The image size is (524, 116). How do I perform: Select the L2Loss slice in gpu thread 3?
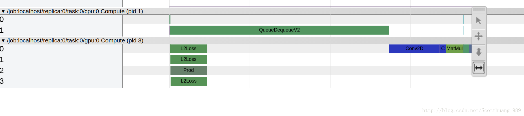pyautogui.click(x=188, y=81)
